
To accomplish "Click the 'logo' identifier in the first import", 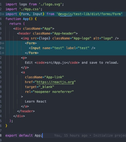I will tap(23, 4).
